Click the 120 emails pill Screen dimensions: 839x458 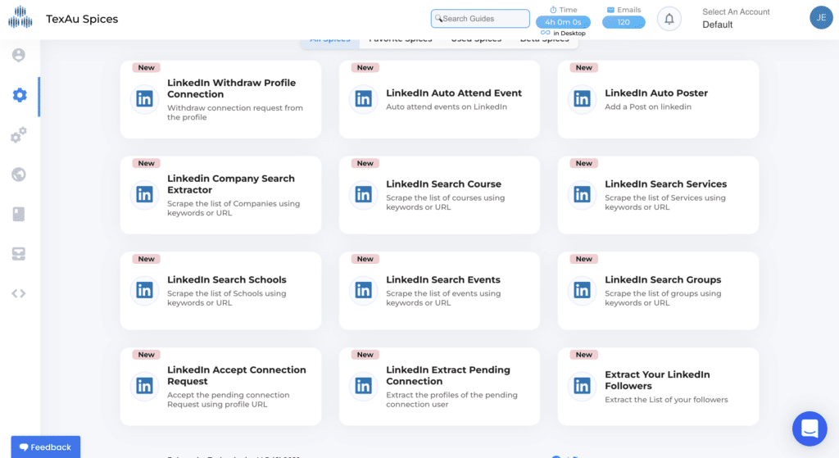[x=624, y=22]
